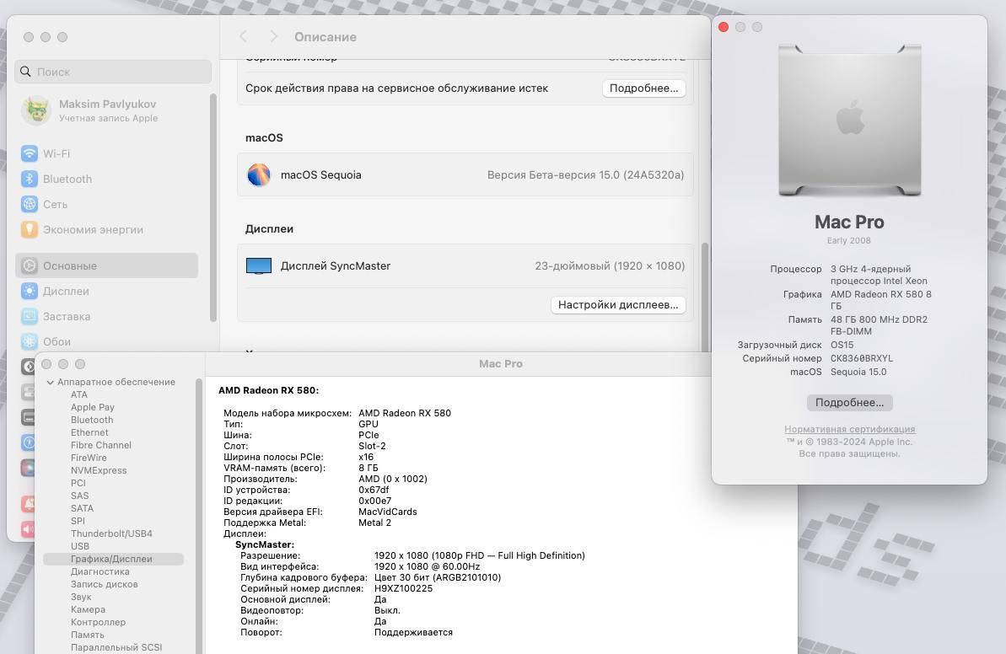Click the "Поддерживается" rotation value
Viewport: 1006px width, 654px height.
[413, 632]
